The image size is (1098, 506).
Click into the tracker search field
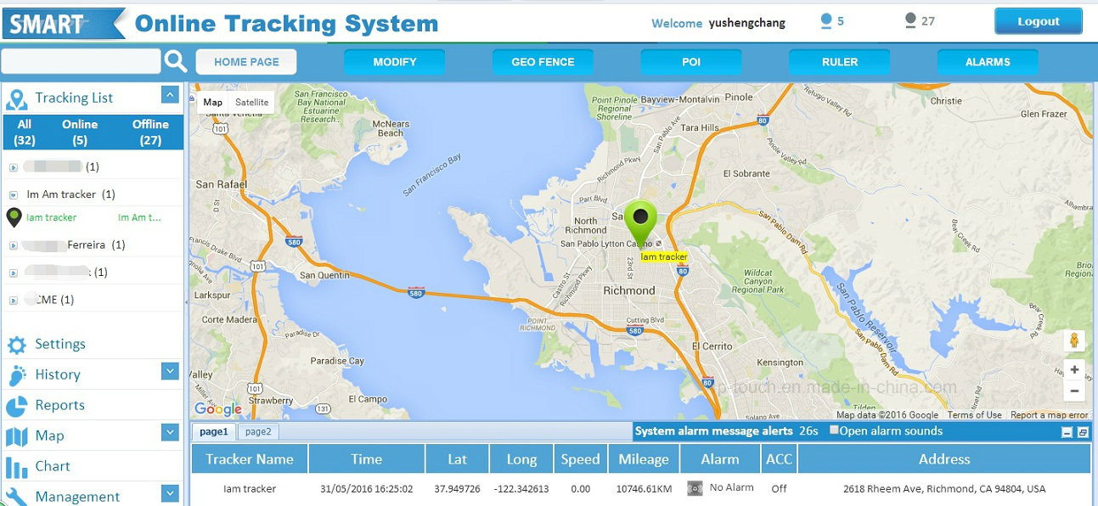pyautogui.click(x=81, y=61)
